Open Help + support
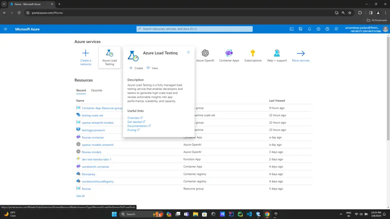This screenshot has width=390, height=219. pos(277,56)
